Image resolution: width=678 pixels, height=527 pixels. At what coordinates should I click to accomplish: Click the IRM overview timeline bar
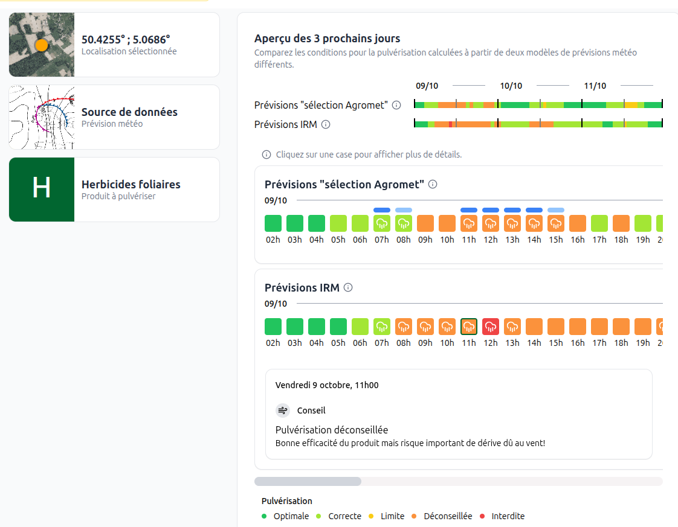[538, 124]
